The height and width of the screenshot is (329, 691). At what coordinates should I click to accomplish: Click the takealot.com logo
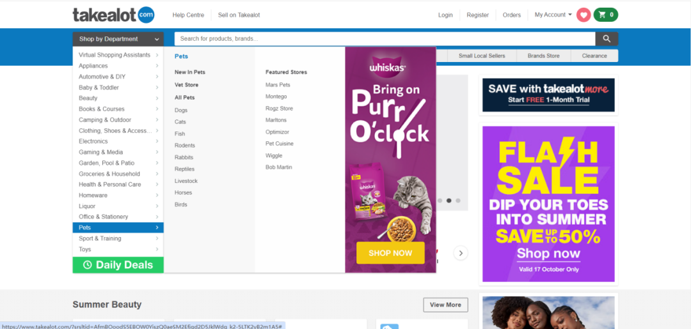click(x=113, y=15)
